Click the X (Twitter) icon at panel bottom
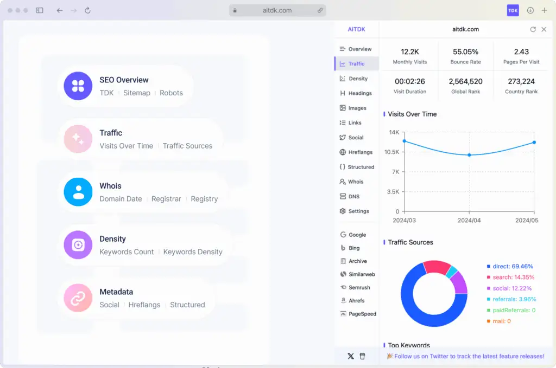The height and width of the screenshot is (368, 556). tap(350, 356)
